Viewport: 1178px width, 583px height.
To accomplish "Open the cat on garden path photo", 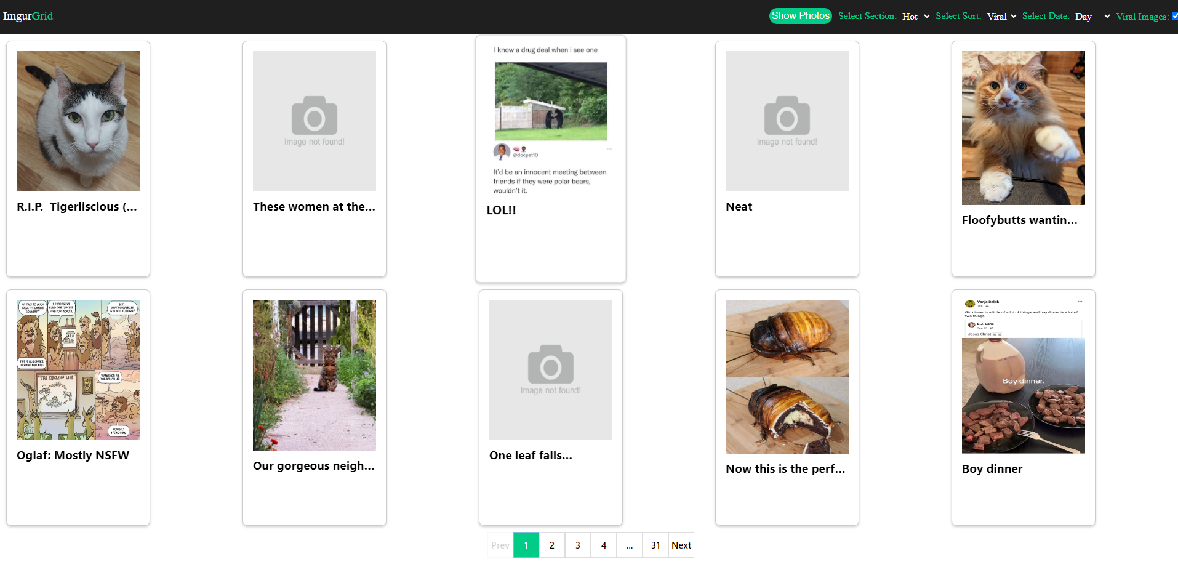I will (315, 375).
